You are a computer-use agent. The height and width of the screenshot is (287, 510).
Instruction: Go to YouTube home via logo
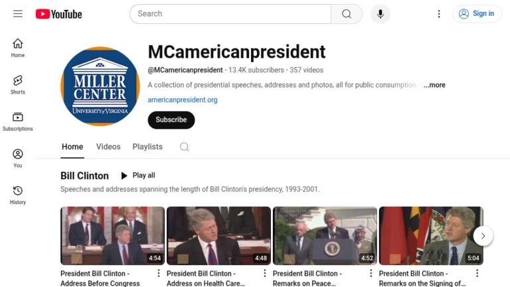coord(59,14)
